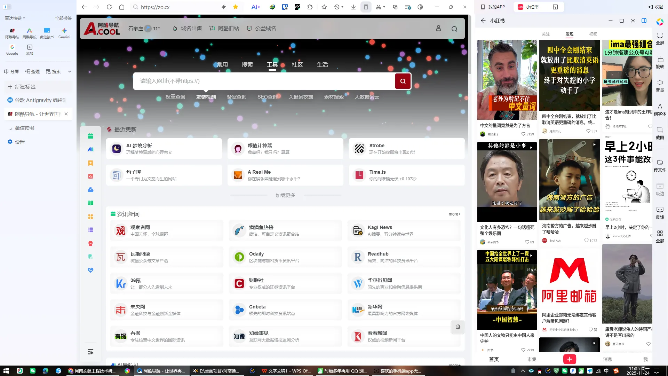
Task: Select the 截图 screenshot tool in side panel
Action: pos(660,133)
